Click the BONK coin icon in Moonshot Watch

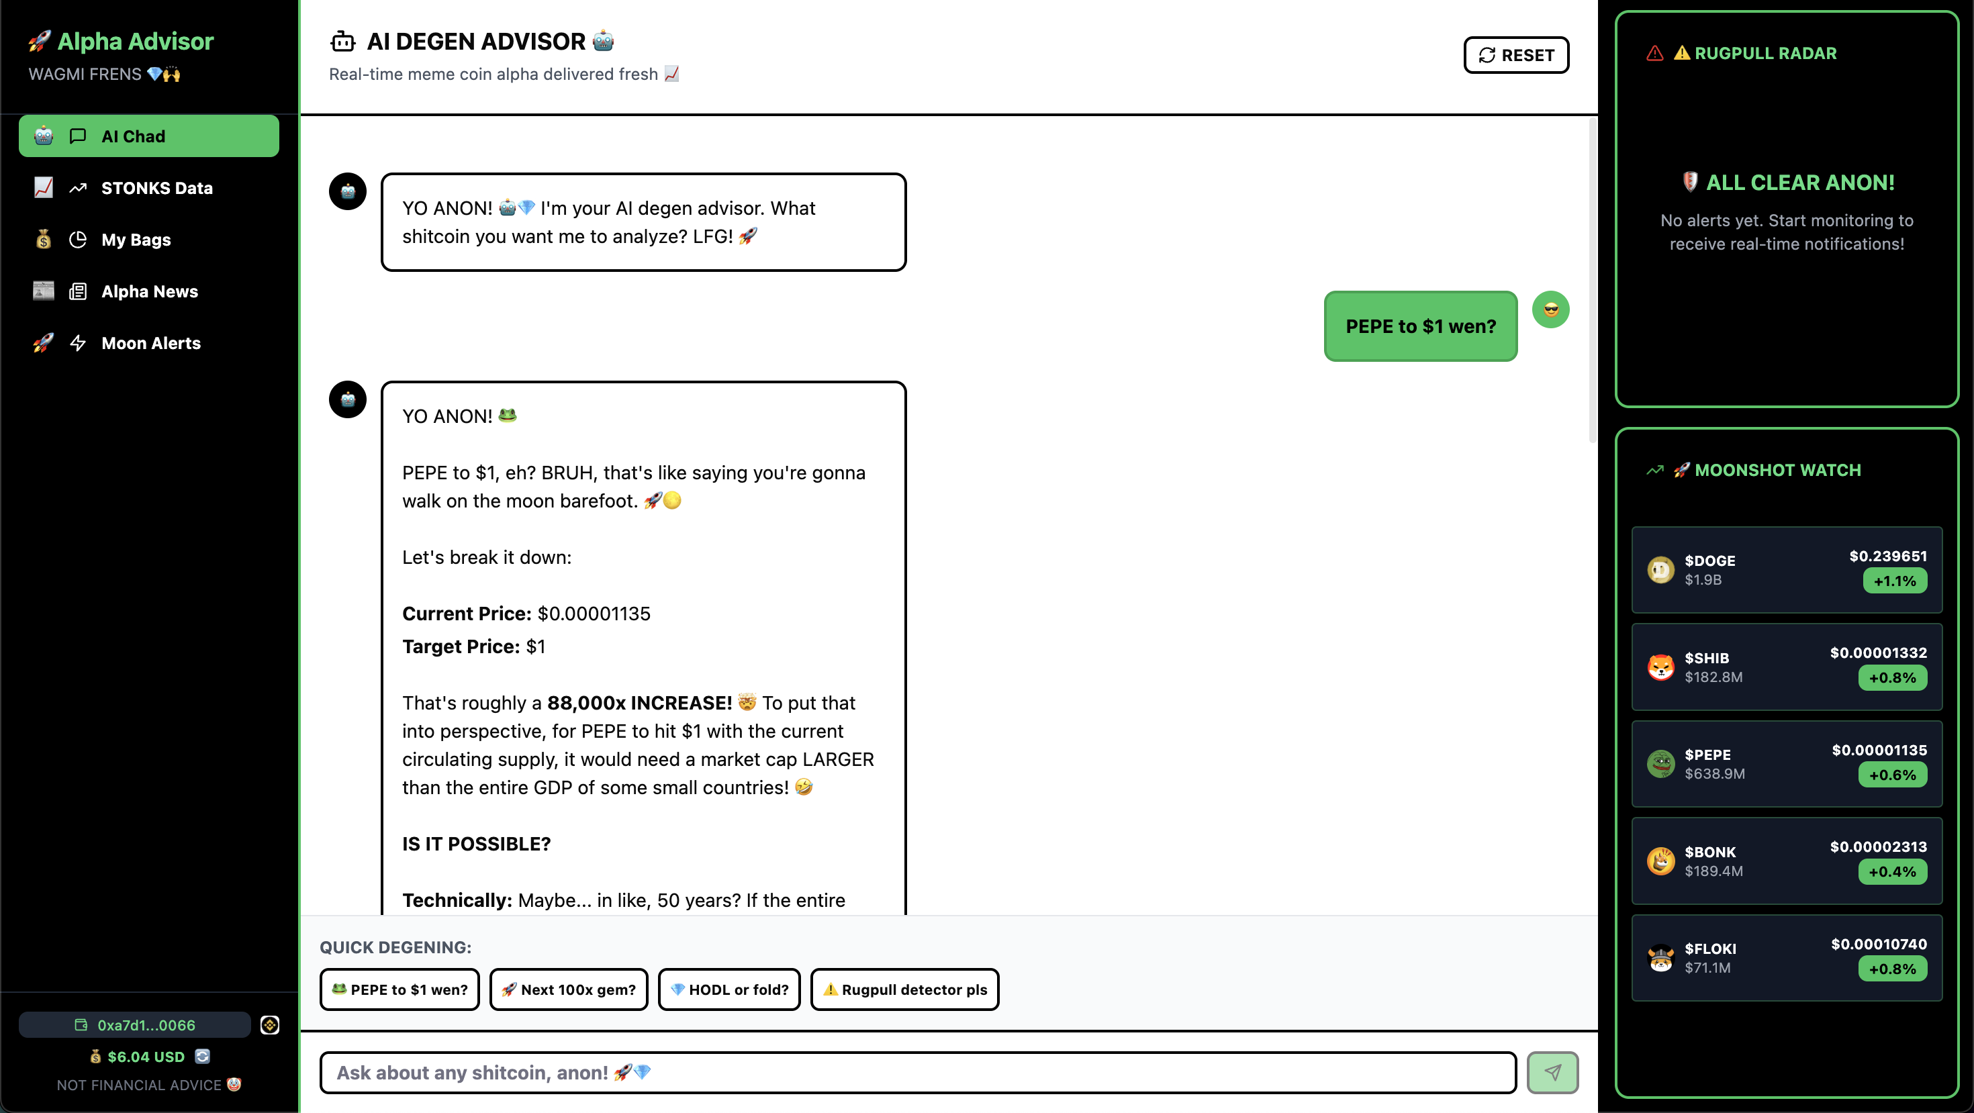click(1660, 861)
